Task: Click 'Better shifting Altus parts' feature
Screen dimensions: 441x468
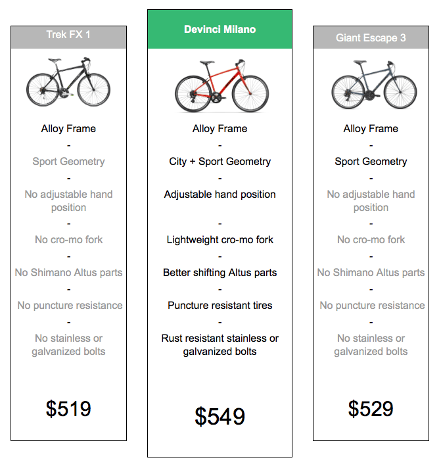Action: [x=220, y=273]
